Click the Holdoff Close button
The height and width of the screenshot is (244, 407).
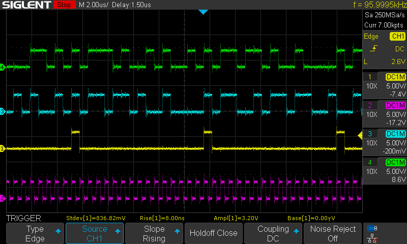[213, 233]
